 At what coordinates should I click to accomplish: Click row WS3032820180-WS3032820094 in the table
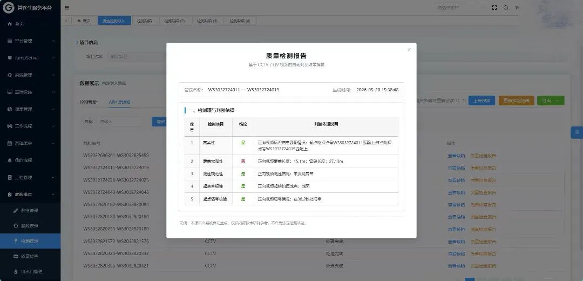point(116,205)
